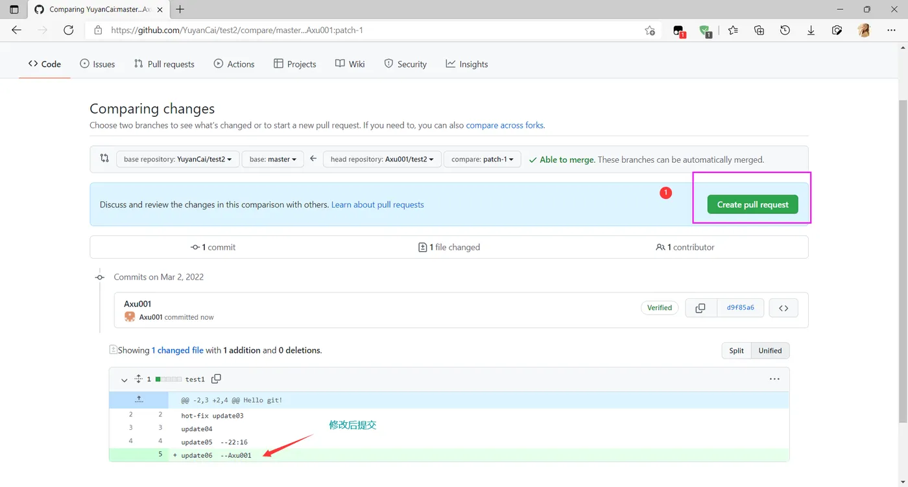Follow the compare across forks link
The height and width of the screenshot is (487, 908).
click(x=505, y=125)
